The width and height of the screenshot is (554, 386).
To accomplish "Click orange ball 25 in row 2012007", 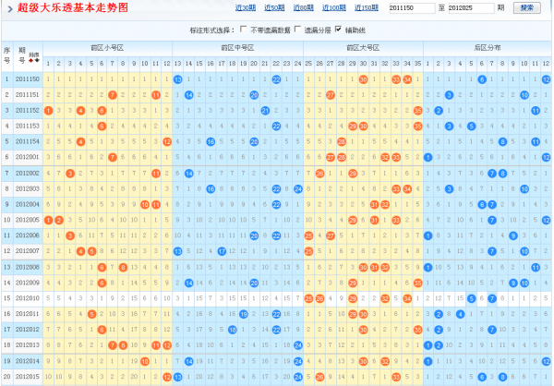I will point(308,251).
